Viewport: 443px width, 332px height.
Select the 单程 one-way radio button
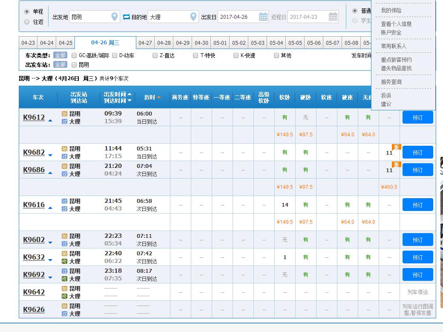click(x=27, y=12)
